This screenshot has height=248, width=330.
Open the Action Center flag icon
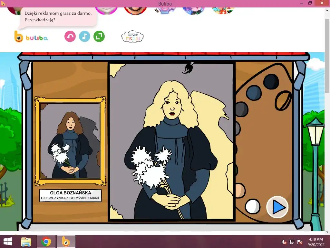click(299, 242)
